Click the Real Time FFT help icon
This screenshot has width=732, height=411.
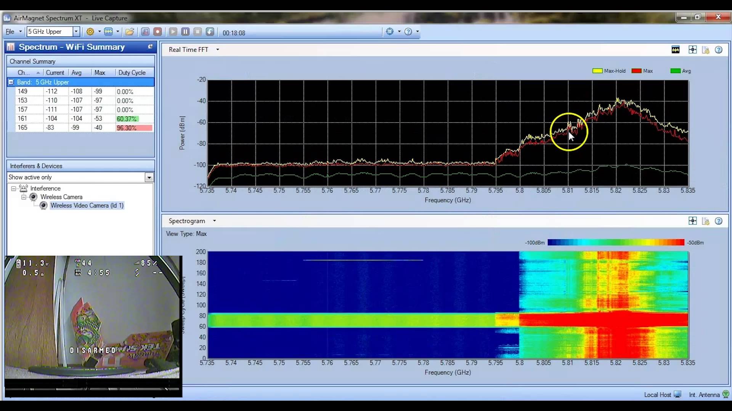click(x=719, y=50)
